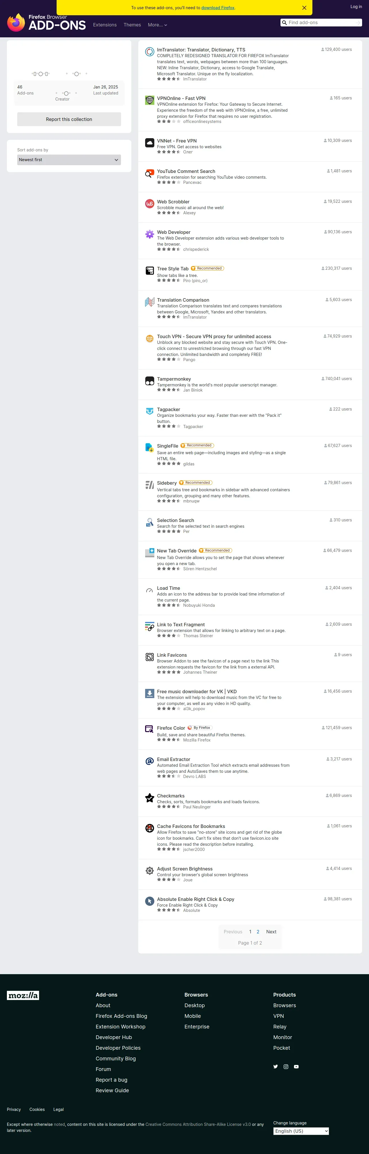Open Review Guide footer link

[x=112, y=1091]
